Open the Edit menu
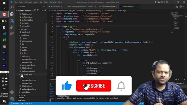 [21, 2]
